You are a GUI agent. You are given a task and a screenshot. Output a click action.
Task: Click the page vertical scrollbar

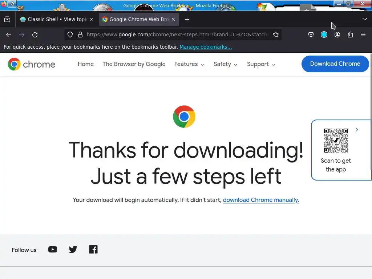[371, 112]
